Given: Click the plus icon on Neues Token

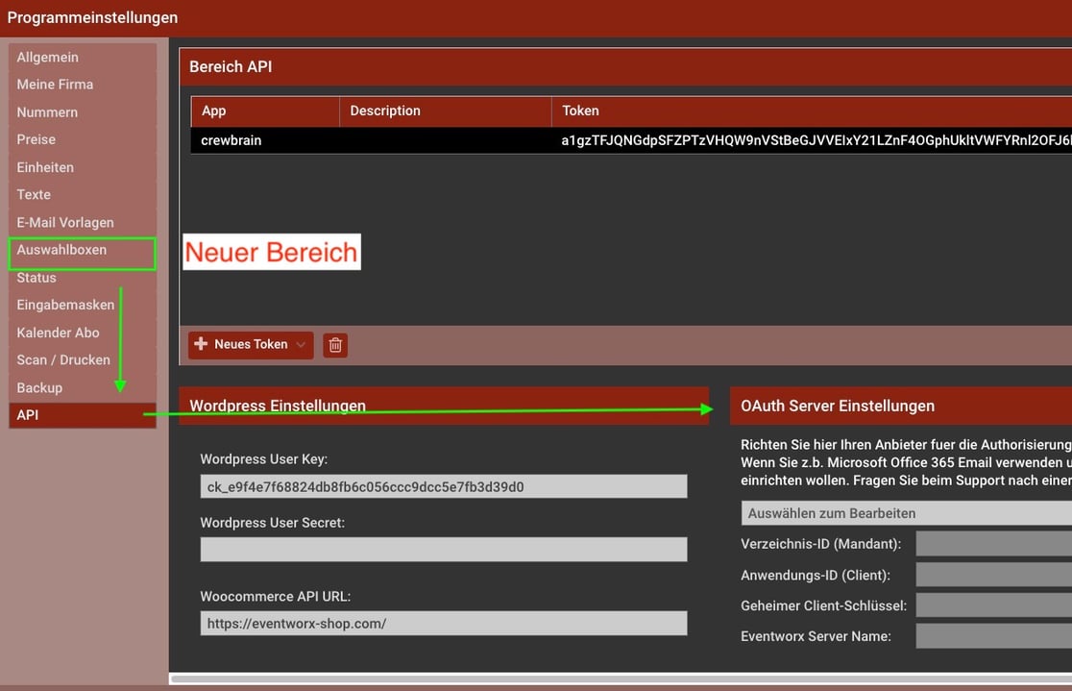Looking at the screenshot, I should [x=201, y=344].
